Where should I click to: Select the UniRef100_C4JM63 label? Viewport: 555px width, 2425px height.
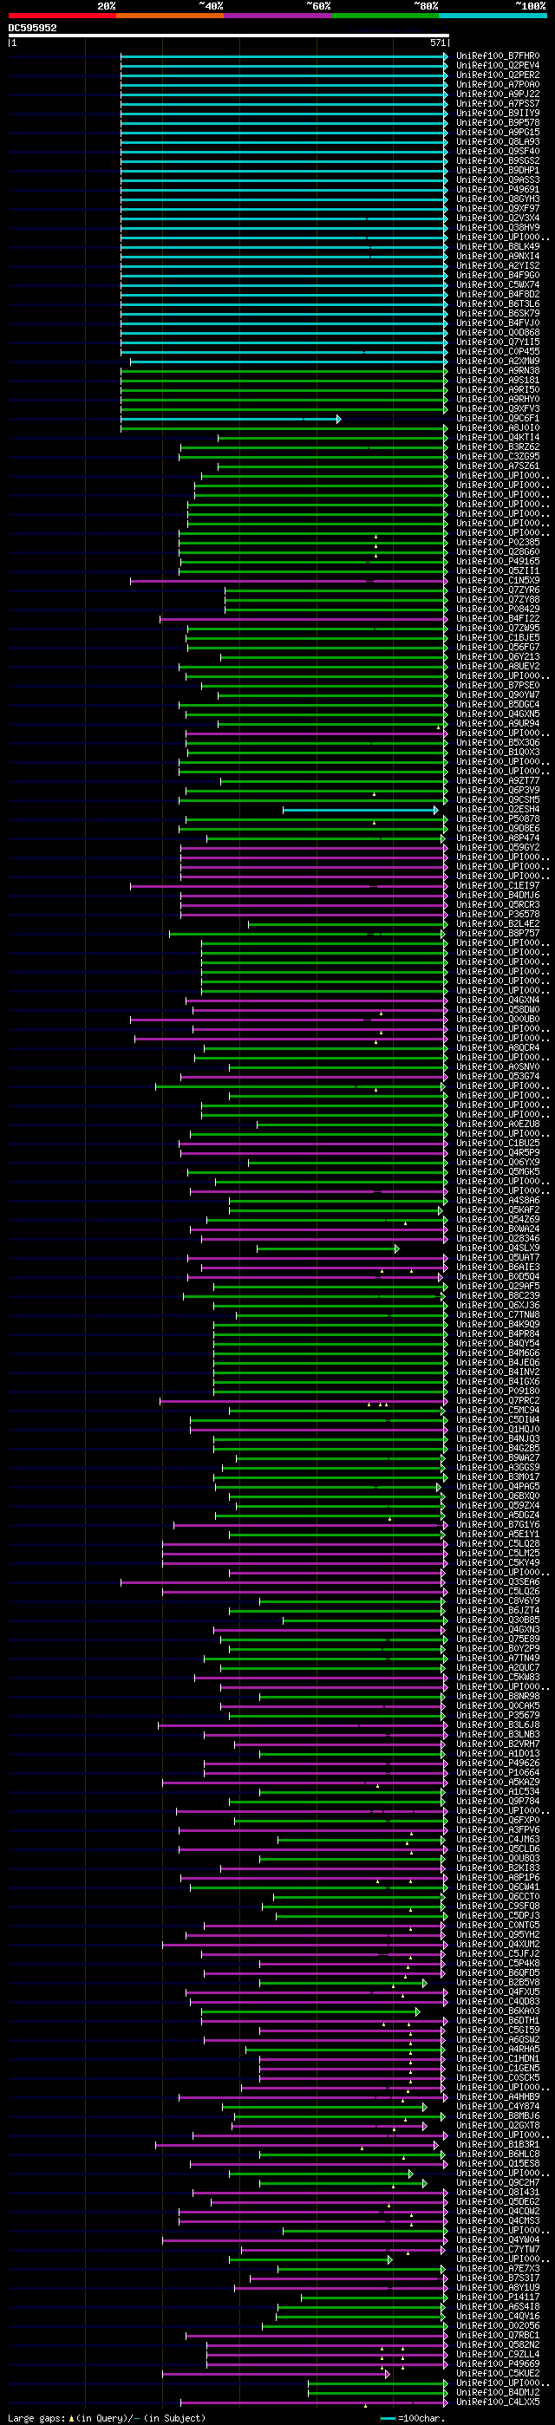pyautogui.click(x=499, y=1840)
